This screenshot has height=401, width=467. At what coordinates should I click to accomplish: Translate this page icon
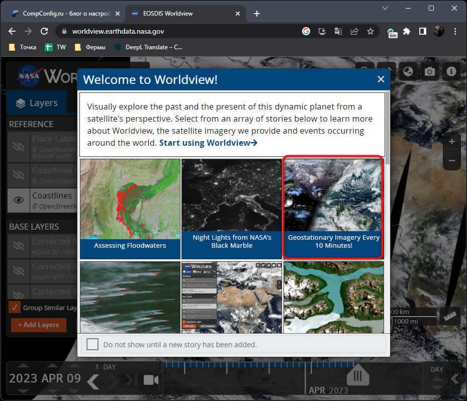click(x=338, y=31)
